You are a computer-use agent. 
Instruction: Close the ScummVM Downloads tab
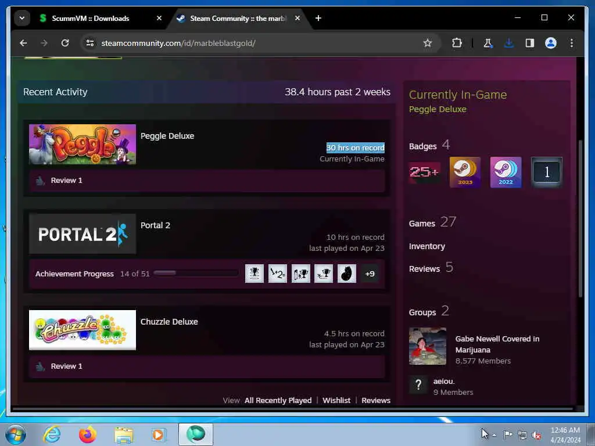(159, 18)
